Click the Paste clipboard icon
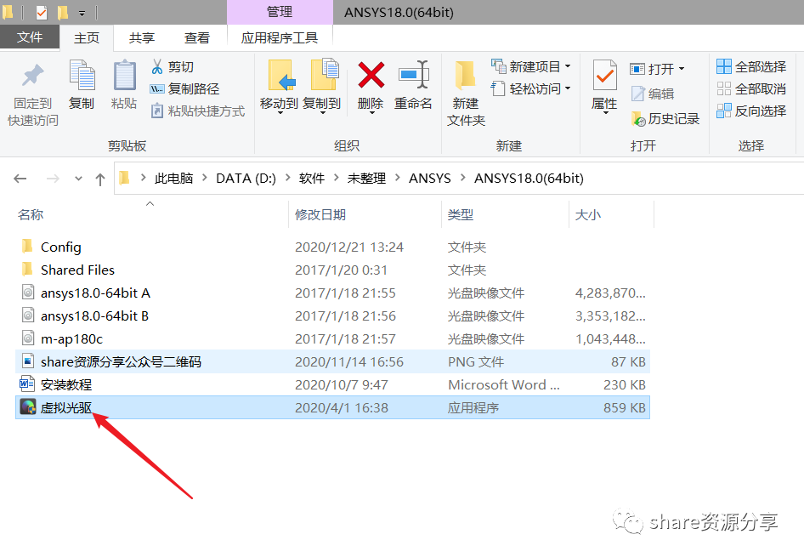The height and width of the screenshot is (557, 804). tap(125, 75)
